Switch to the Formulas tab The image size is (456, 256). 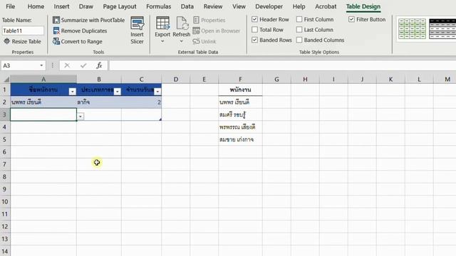coord(158,6)
